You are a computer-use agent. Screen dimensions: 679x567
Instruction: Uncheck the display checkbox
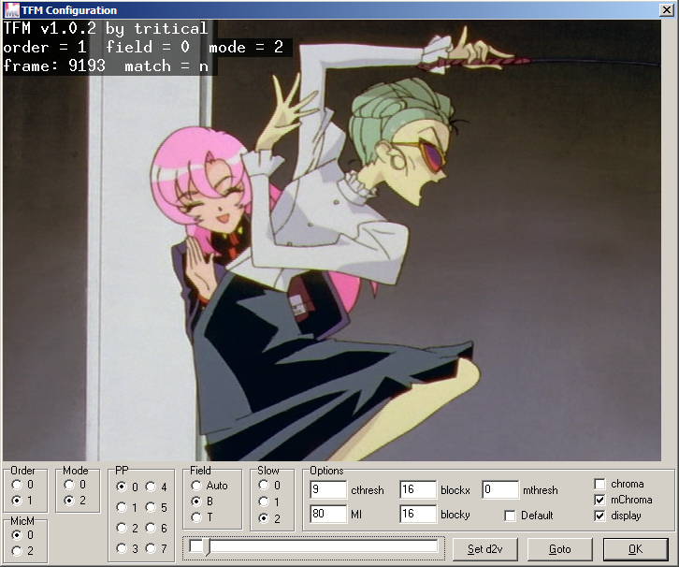pyautogui.click(x=600, y=516)
